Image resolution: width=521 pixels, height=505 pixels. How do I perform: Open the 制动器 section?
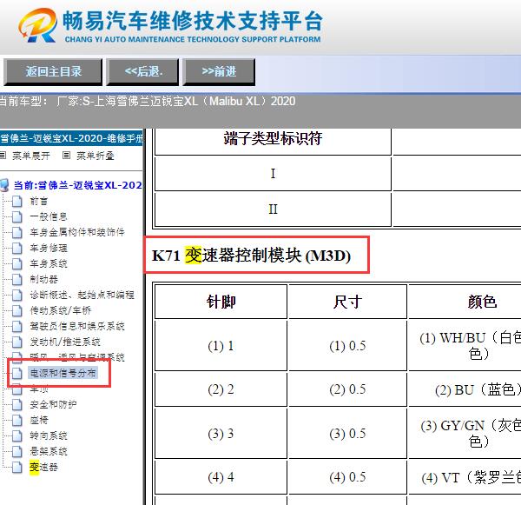[44, 279]
